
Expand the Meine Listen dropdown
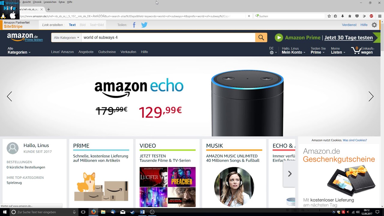(338, 50)
